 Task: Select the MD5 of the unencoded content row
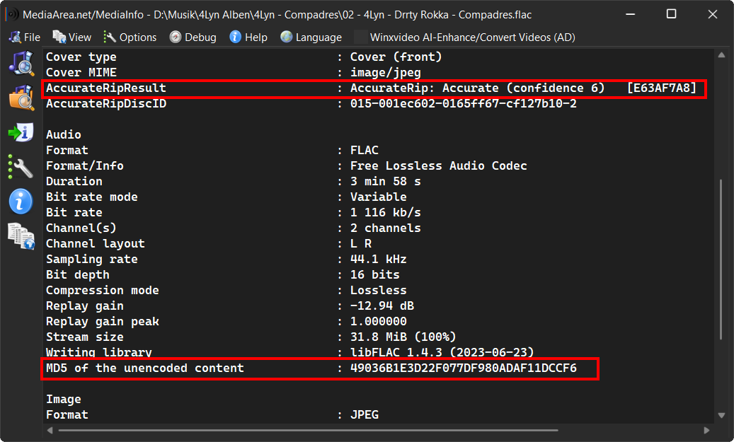tap(320, 368)
